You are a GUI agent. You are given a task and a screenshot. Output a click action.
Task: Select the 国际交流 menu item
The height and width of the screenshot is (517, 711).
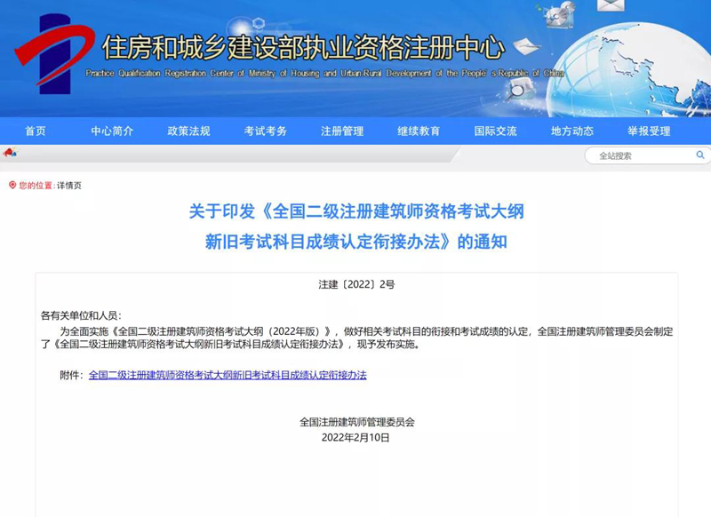pyautogui.click(x=495, y=131)
